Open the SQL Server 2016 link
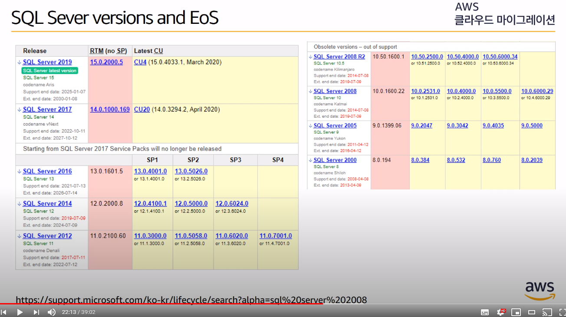 coord(47,171)
